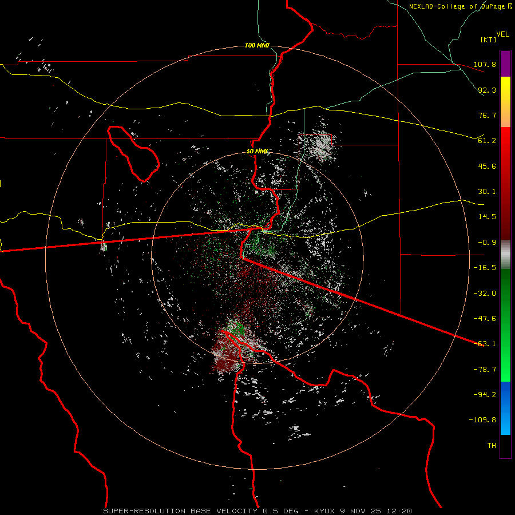The height and width of the screenshot is (515, 515).
Task: Click the -63.1 legend value
Action: [x=485, y=344]
